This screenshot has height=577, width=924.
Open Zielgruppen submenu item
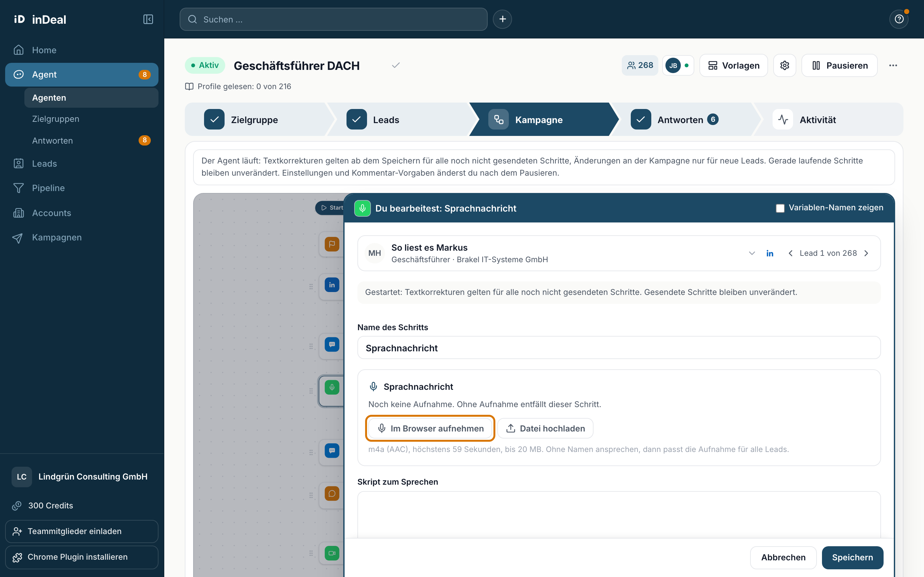(91, 119)
